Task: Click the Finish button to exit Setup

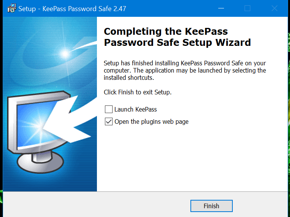Action: pyautogui.click(x=211, y=206)
